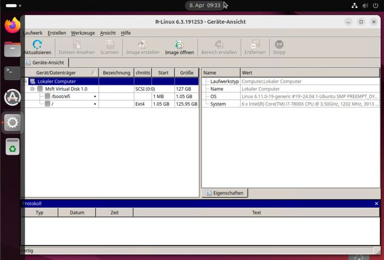Click the Scannen toolbar icon

(x=109, y=45)
